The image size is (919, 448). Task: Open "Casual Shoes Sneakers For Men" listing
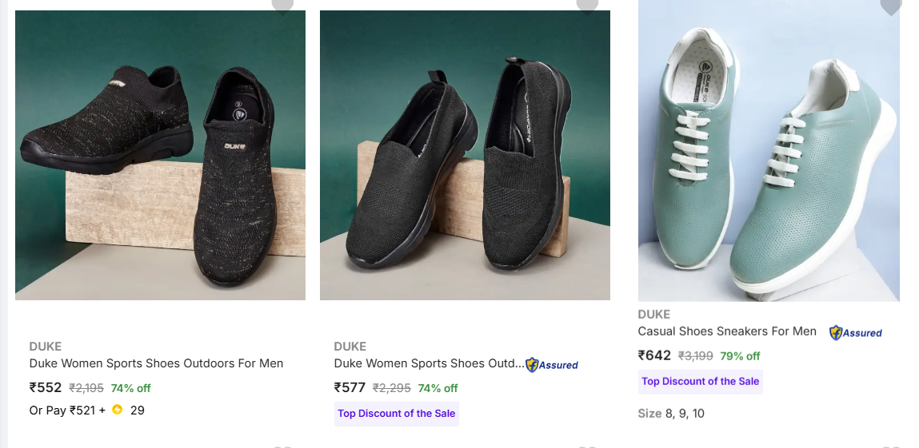[x=727, y=331]
